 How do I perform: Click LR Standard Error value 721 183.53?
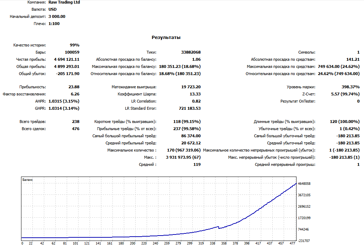tap(189, 108)
